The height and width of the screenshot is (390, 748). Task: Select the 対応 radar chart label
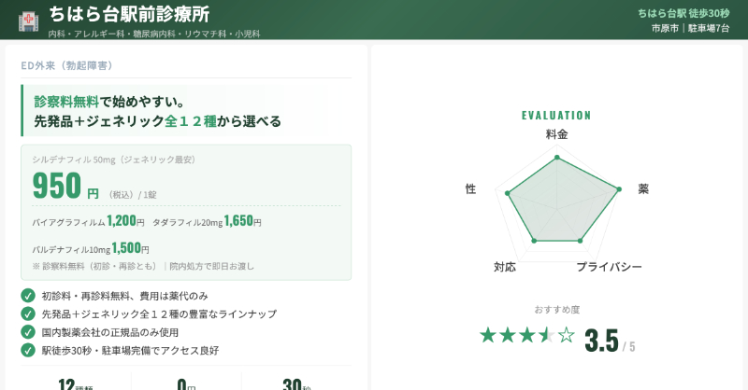pyautogui.click(x=505, y=267)
